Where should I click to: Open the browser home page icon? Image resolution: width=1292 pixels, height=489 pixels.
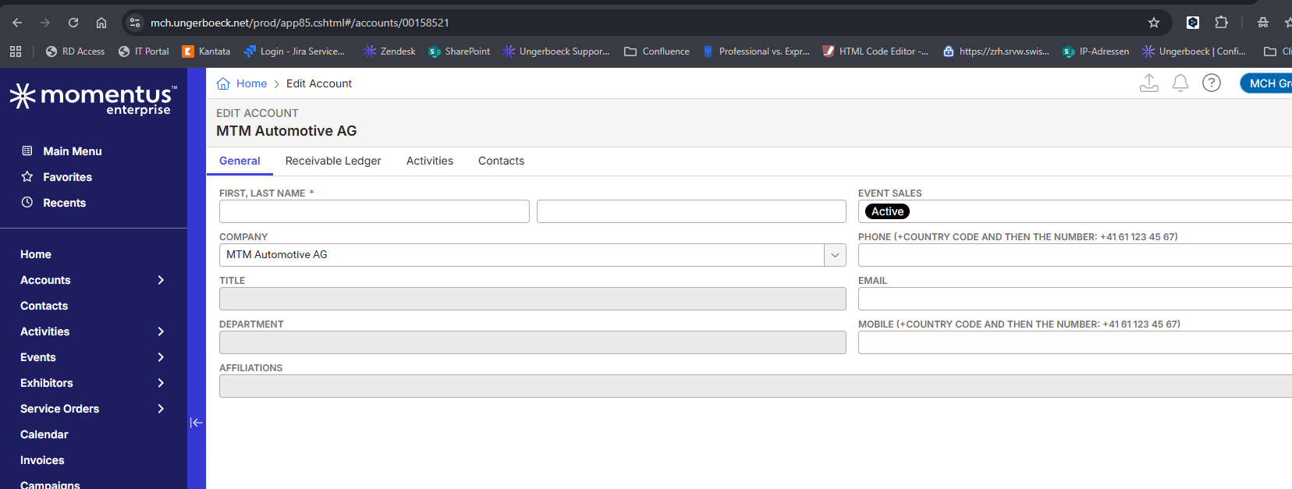point(101,23)
